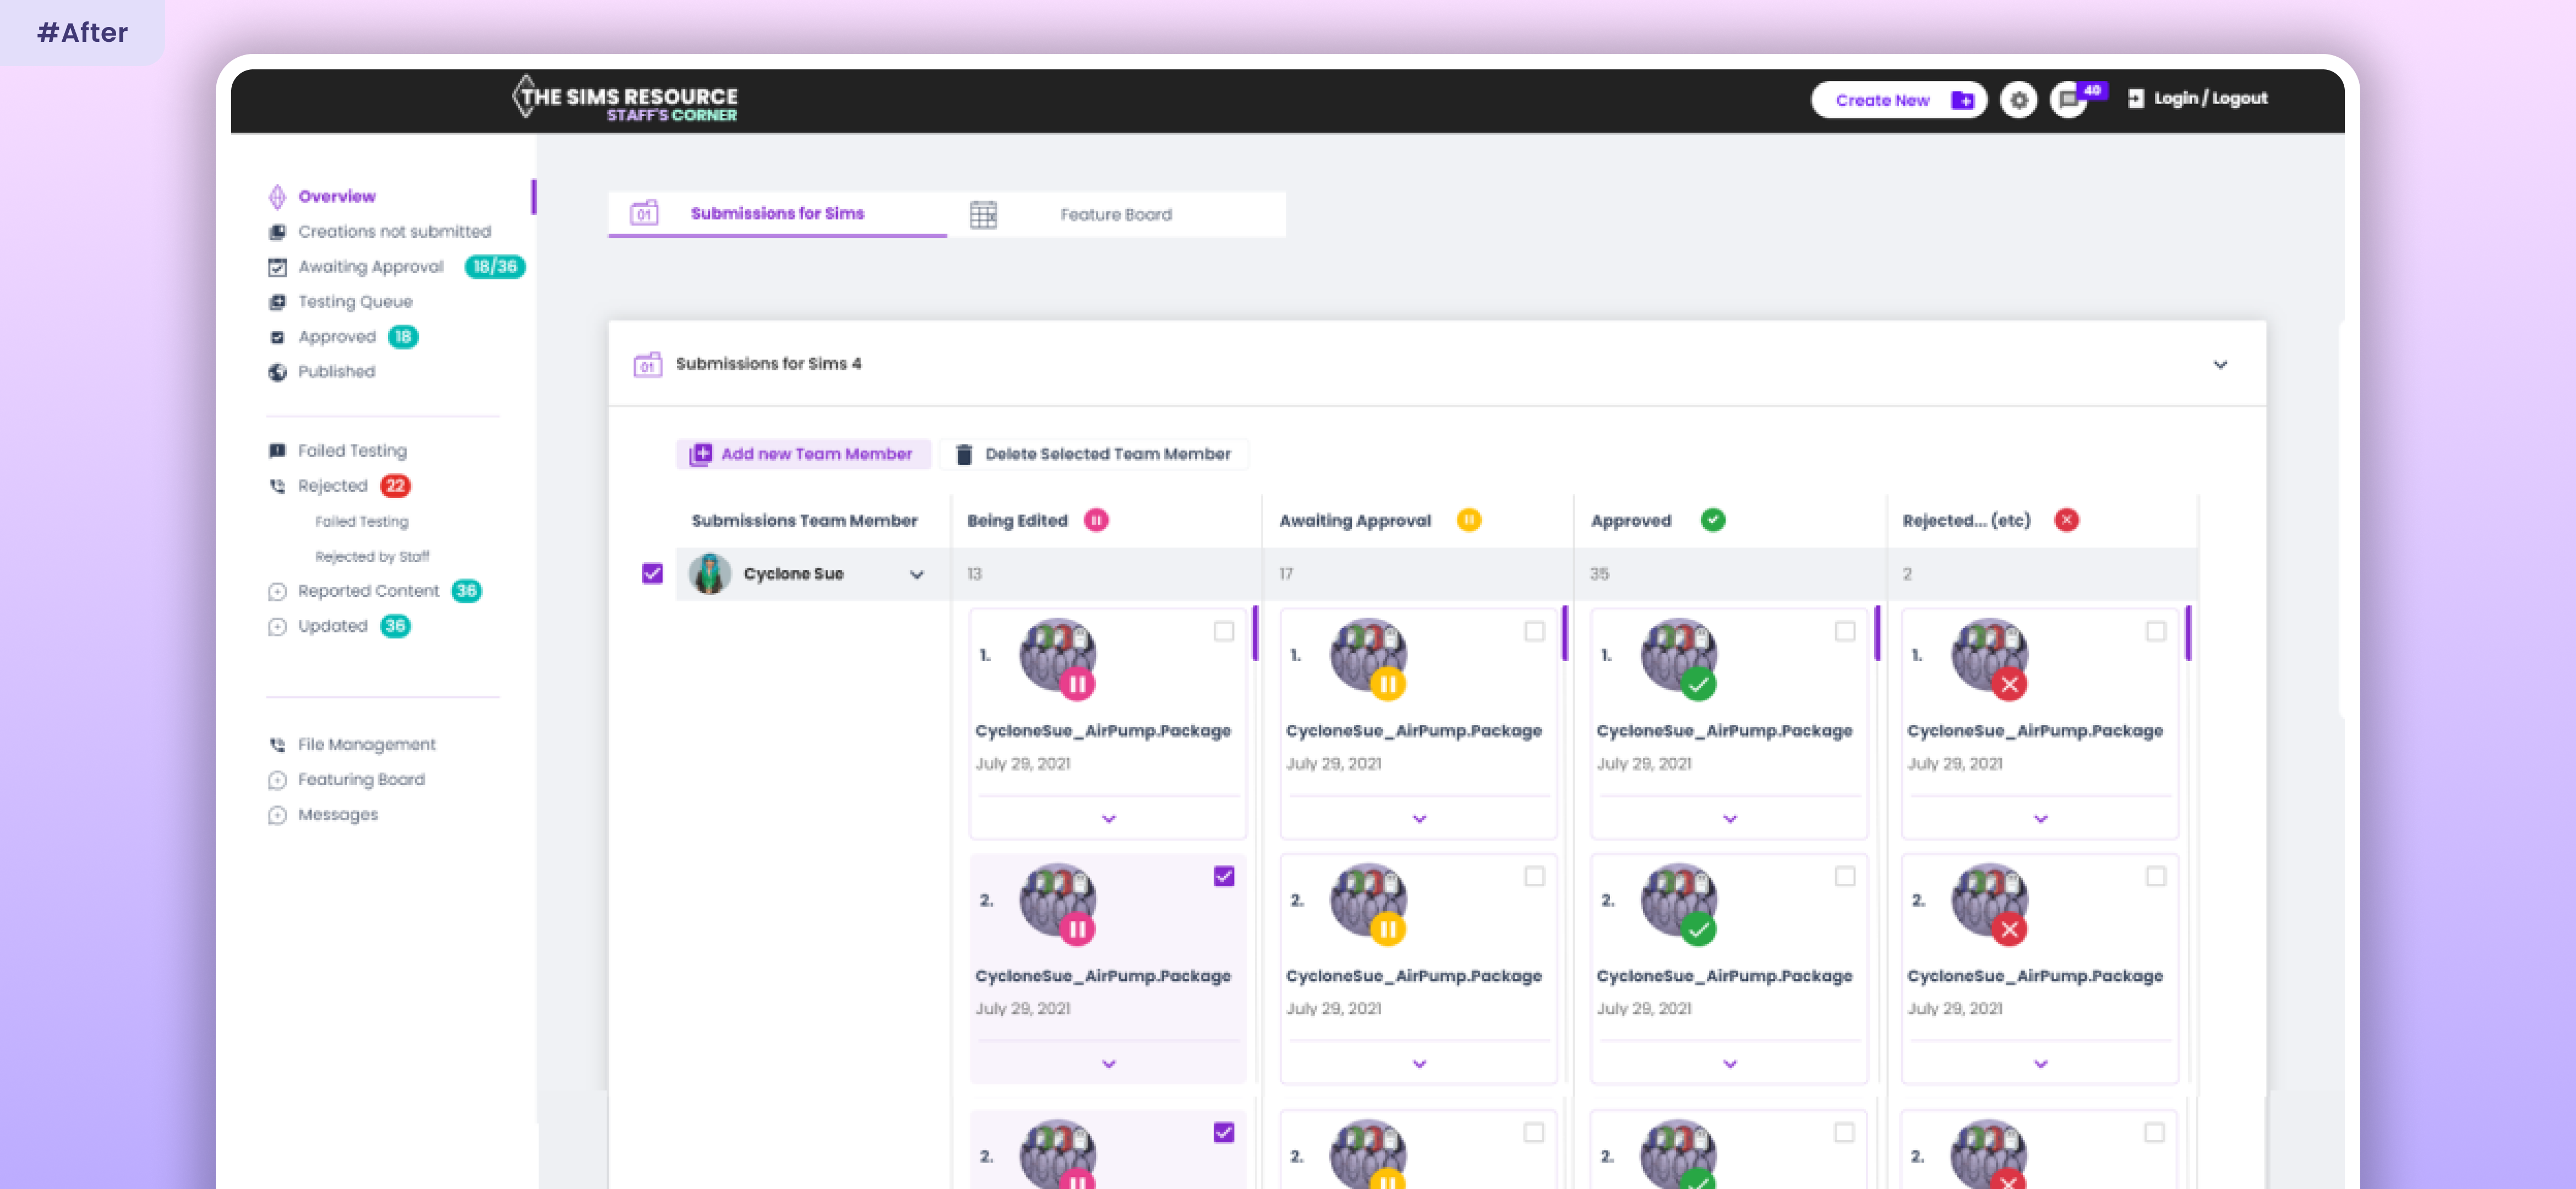Click the Feature Board grid icon

[x=983, y=214]
